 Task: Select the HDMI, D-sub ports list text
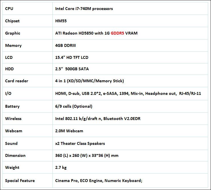[128, 93]
